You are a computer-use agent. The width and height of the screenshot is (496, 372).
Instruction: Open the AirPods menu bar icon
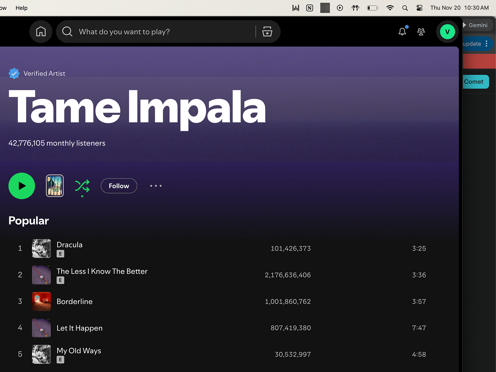(355, 8)
